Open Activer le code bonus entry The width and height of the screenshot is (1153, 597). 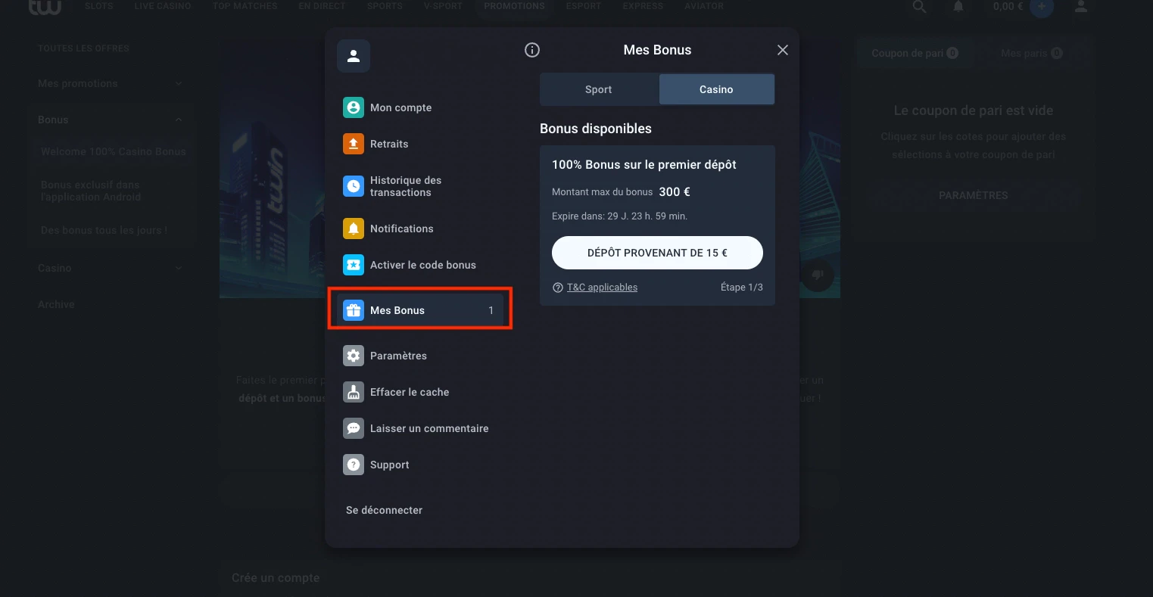(x=420, y=265)
